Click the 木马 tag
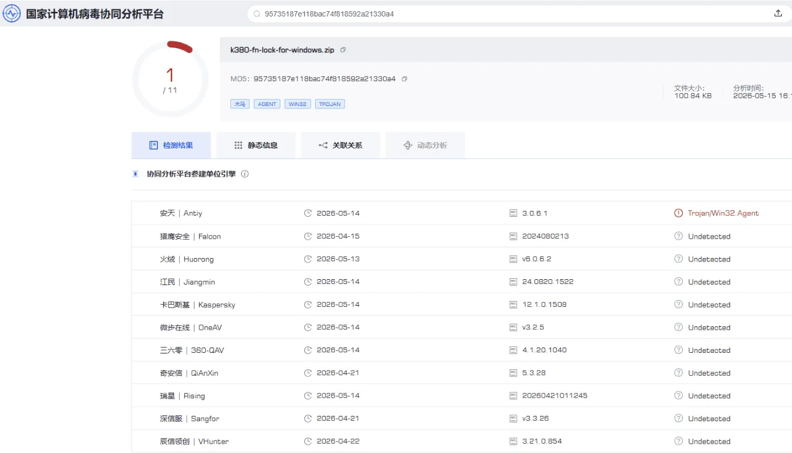 [240, 104]
